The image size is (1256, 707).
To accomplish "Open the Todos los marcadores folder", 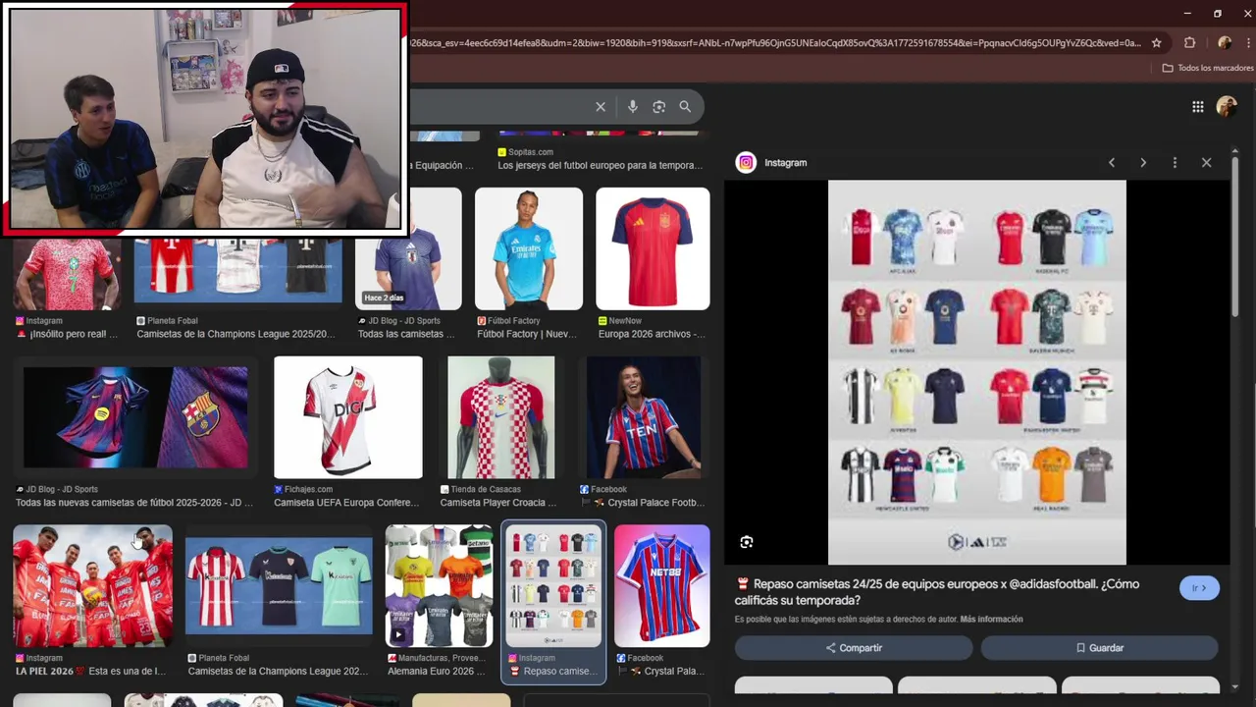I will (x=1207, y=68).
